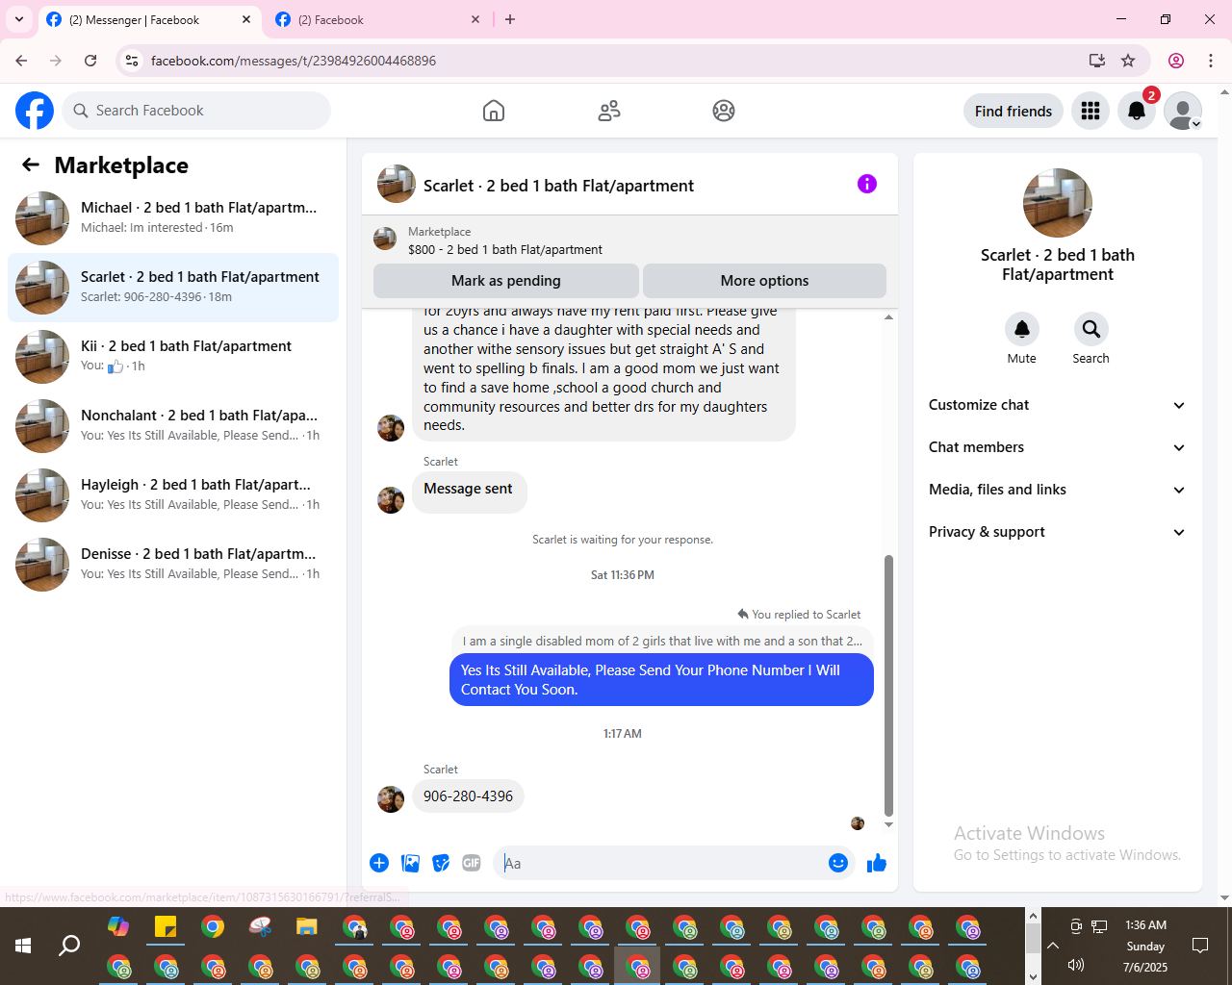Click the chat scrollbar thumb

pos(888,685)
